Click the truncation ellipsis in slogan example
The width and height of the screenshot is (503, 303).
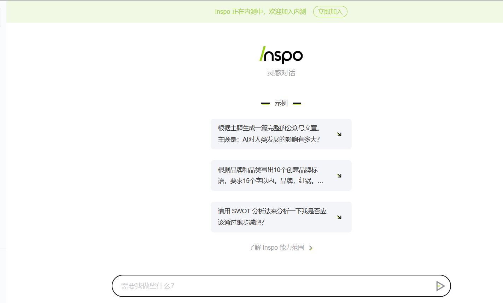tap(321, 181)
